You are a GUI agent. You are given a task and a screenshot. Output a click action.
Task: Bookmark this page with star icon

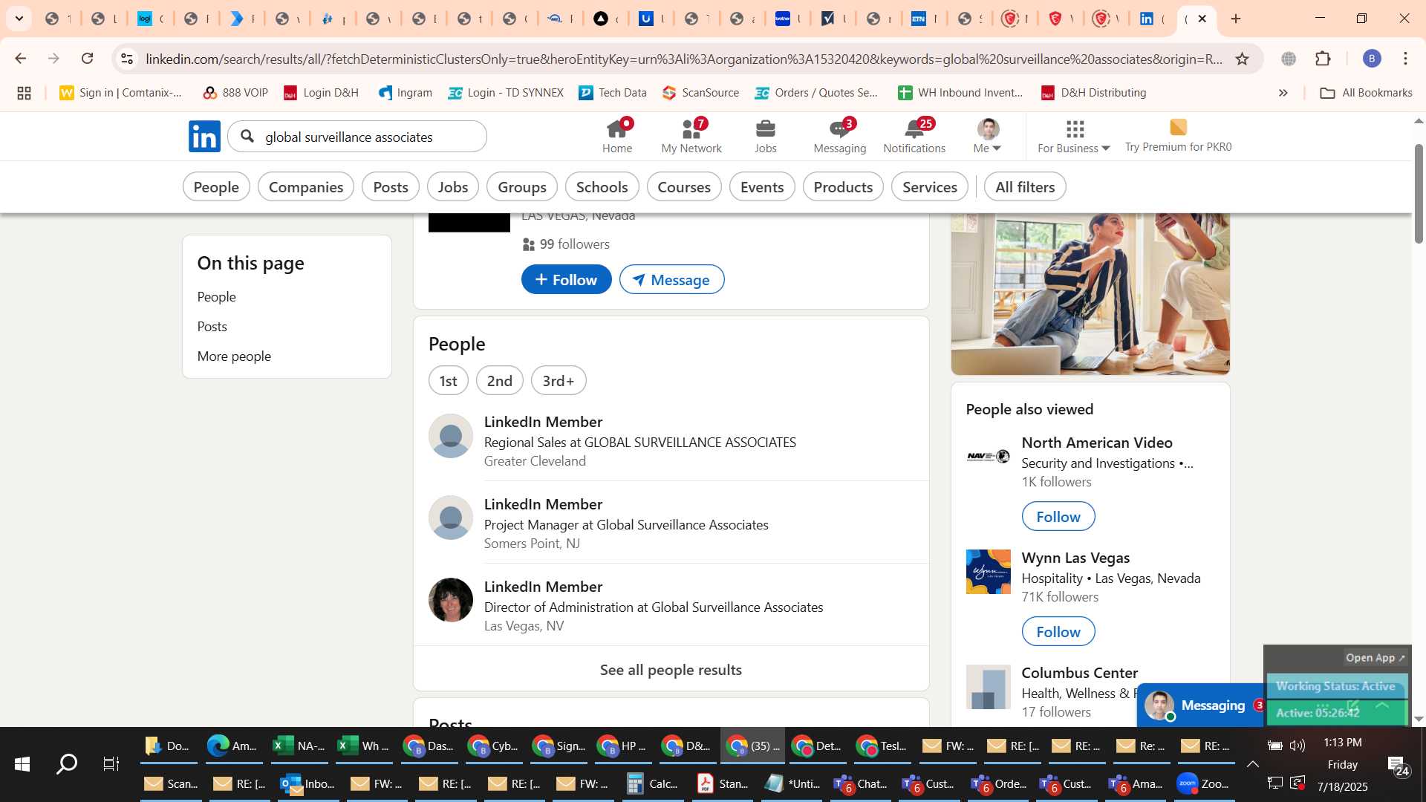pos(1242,59)
